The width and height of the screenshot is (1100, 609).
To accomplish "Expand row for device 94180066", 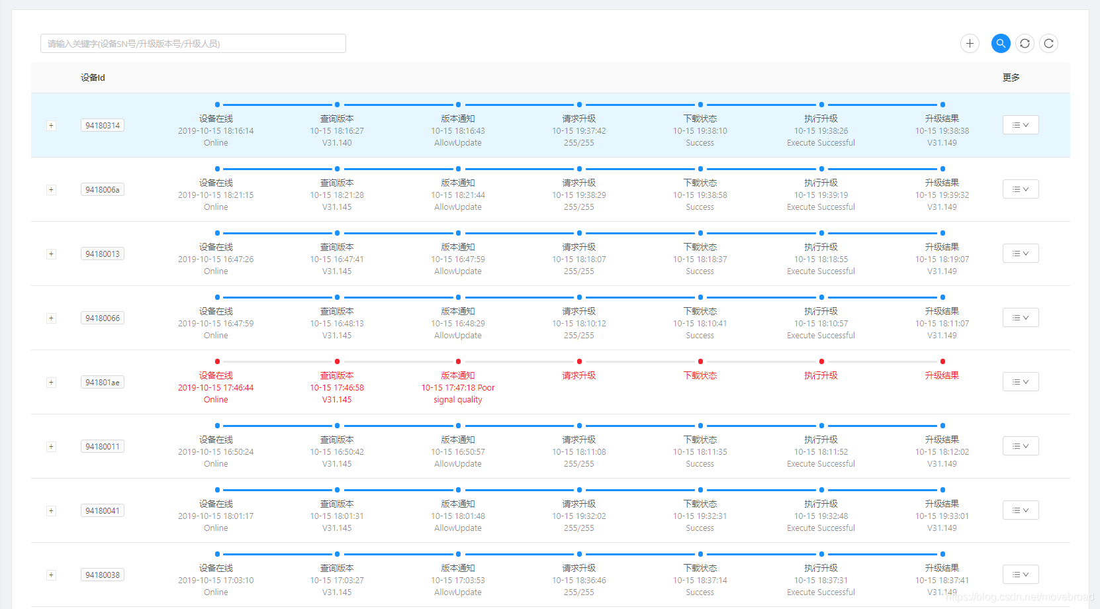I will click(x=51, y=318).
